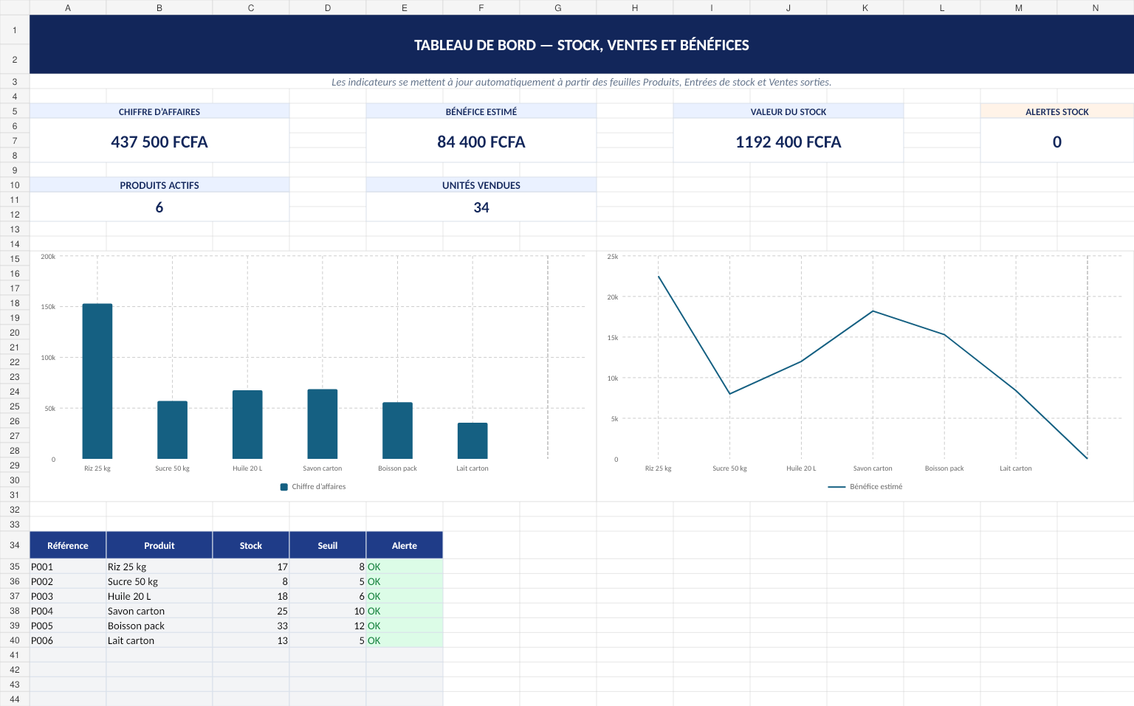1134x706 pixels.
Task: Click the OK alert for P001
Action: click(x=405, y=567)
